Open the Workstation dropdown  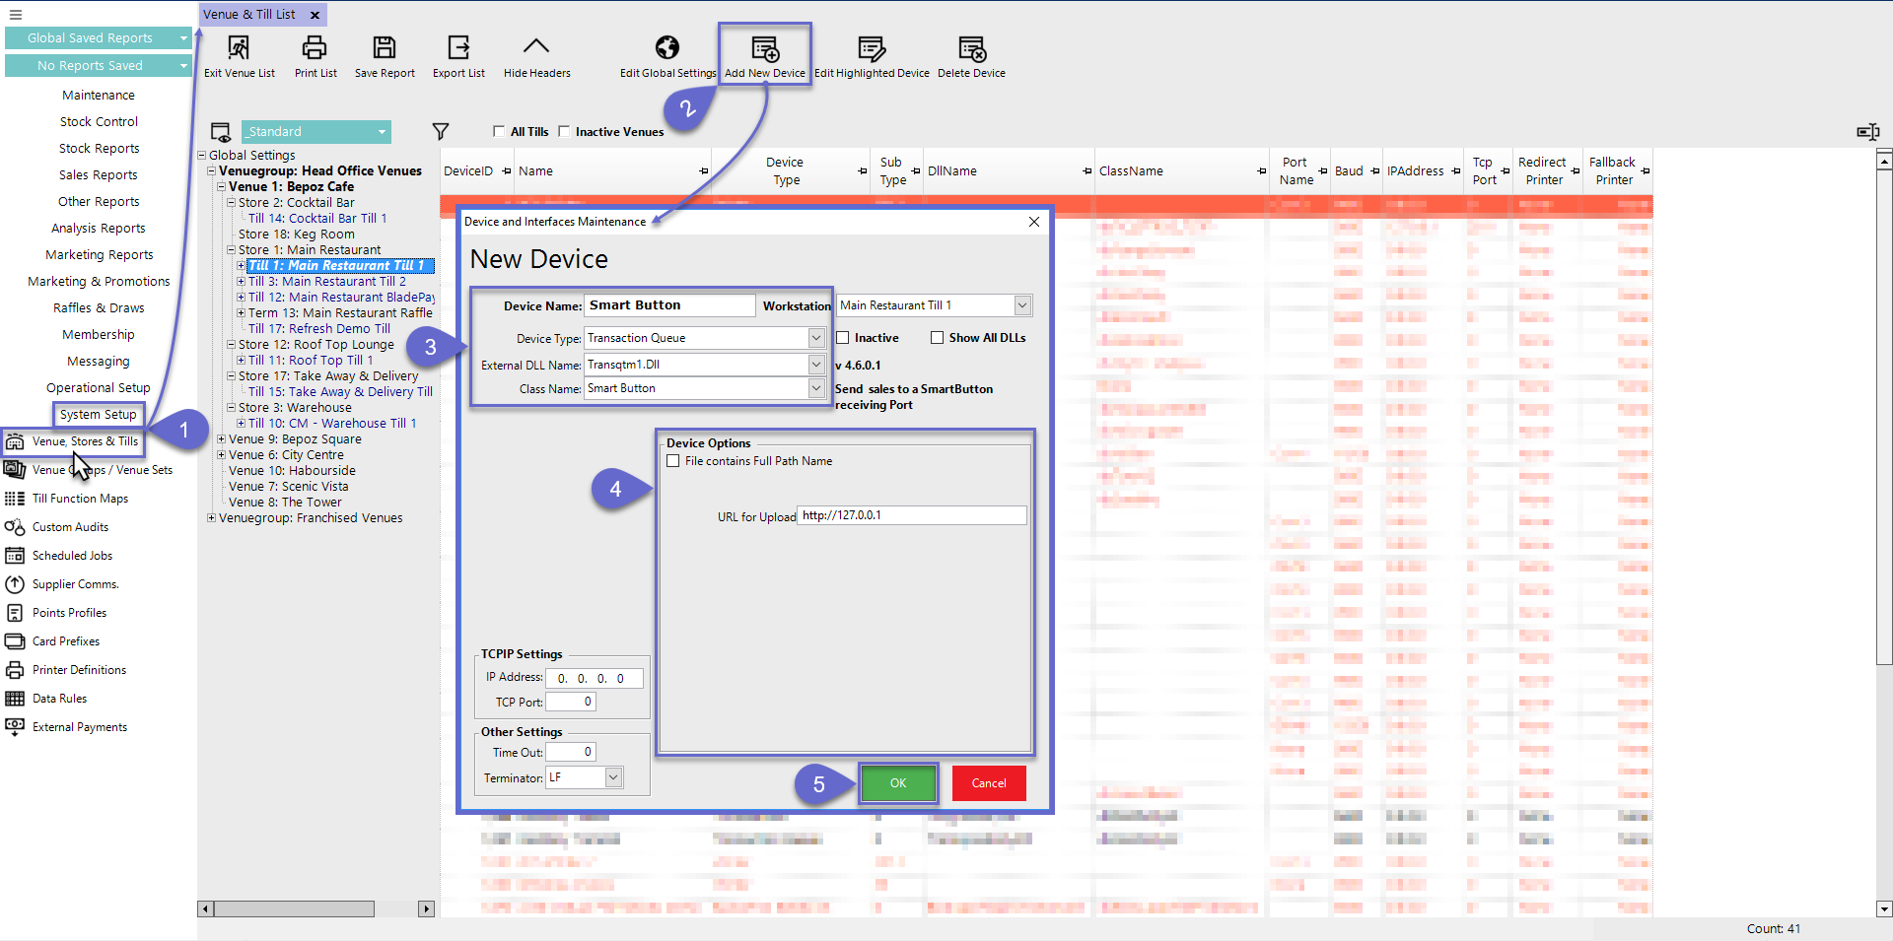(1022, 305)
